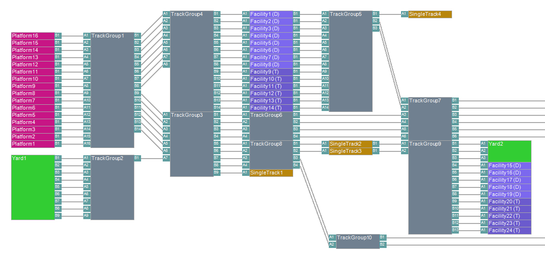Click the Facility1 (D) node
The height and width of the screenshot is (260, 545).
271,14
